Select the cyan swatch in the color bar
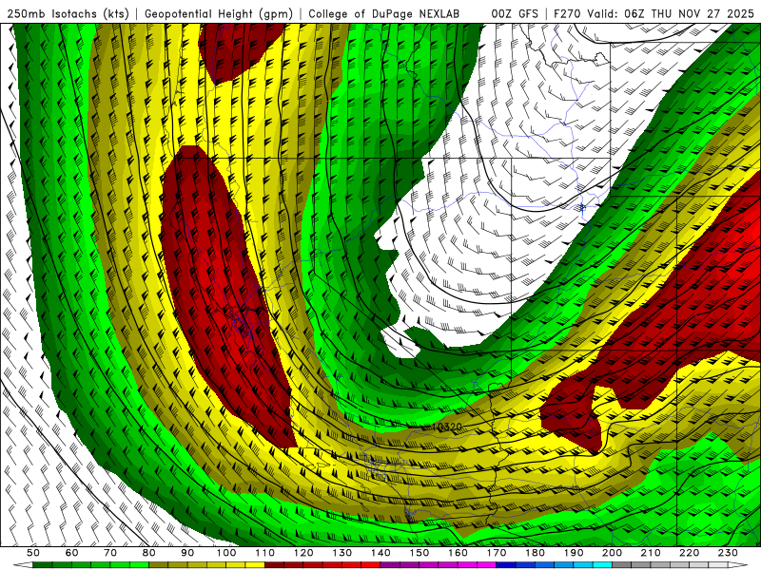The width and height of the screenshot is (761, 570). point(602,564)
